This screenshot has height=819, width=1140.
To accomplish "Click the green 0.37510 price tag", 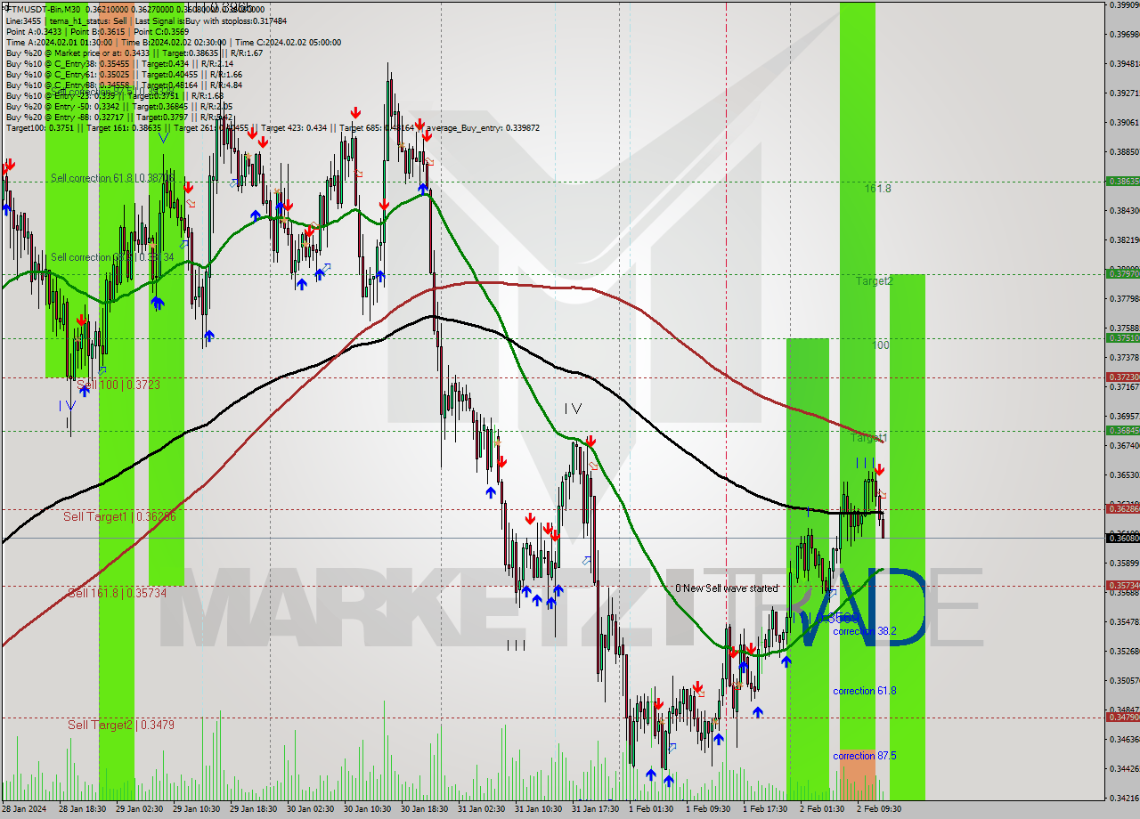I will click(1122, 337).
